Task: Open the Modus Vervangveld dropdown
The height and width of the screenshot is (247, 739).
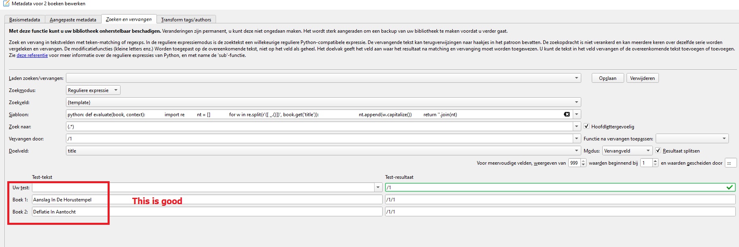Action: [627, 151]
